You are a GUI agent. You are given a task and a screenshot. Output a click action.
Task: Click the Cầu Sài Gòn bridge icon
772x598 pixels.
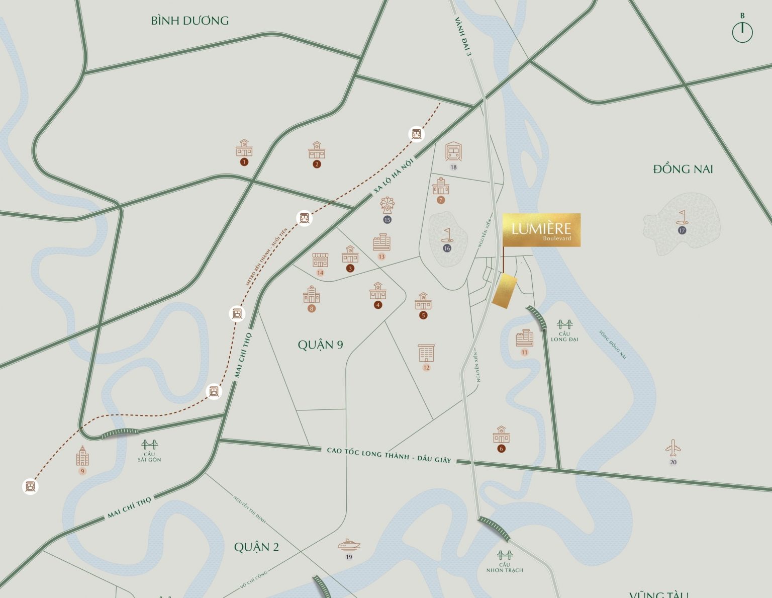pos(149,445)
